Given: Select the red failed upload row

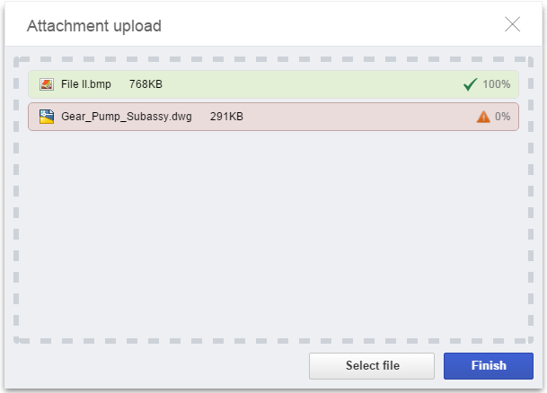Looking at the screenshot, I should tap(273, 117).
